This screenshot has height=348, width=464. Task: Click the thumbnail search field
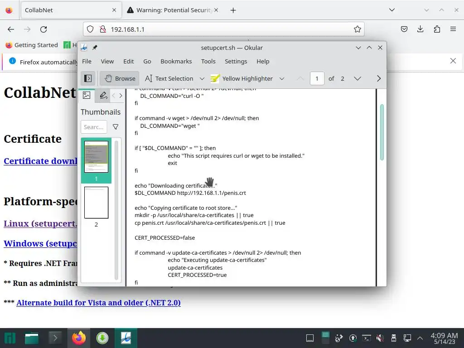94,127
